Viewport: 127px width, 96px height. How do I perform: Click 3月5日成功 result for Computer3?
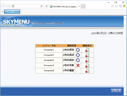point(69,60)
